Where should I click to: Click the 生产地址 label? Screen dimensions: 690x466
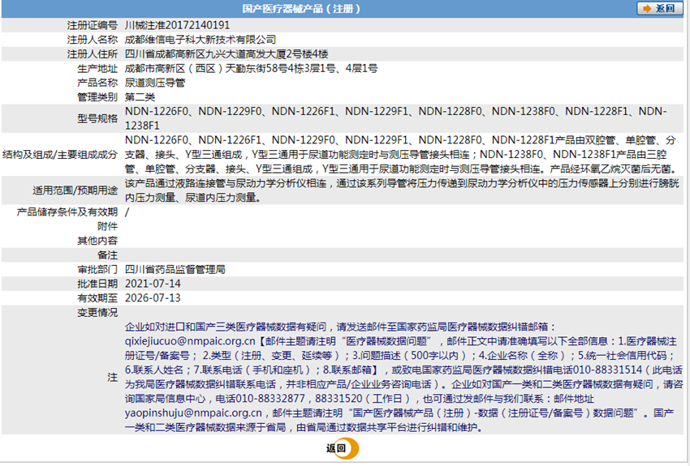(x=97, y=69)
